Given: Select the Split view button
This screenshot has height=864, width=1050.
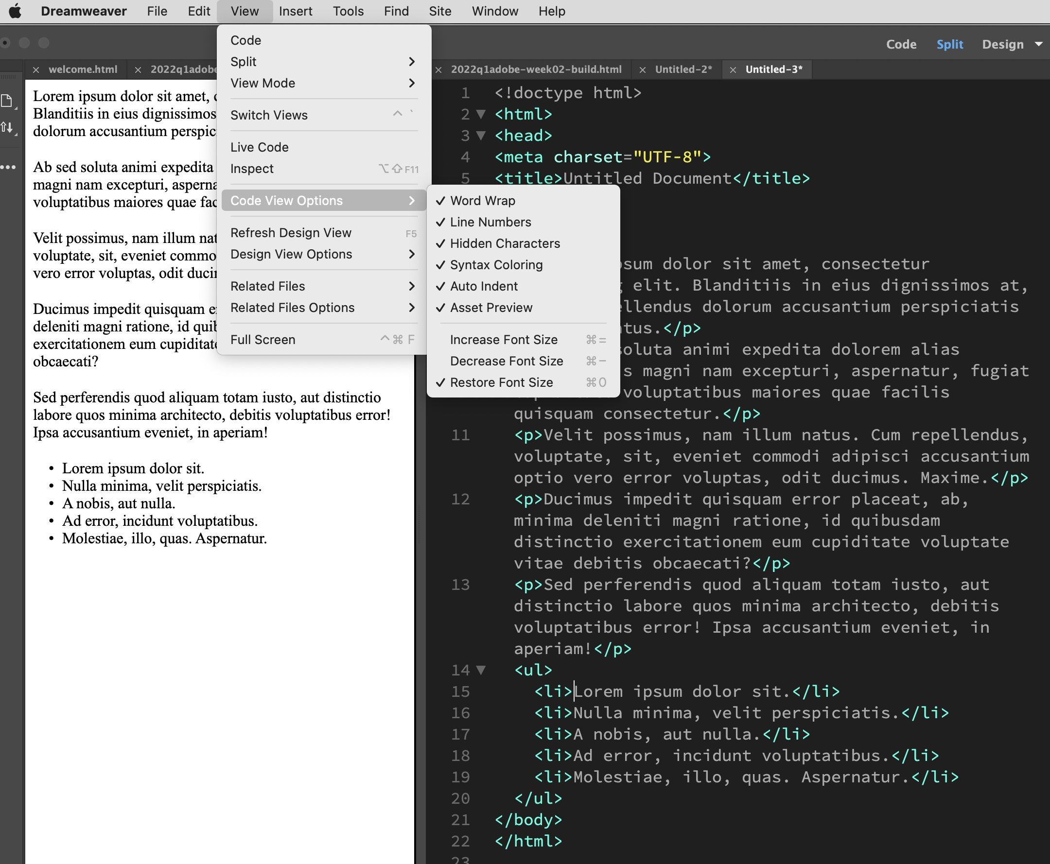Looking at the screenshot, I should 949,44.
